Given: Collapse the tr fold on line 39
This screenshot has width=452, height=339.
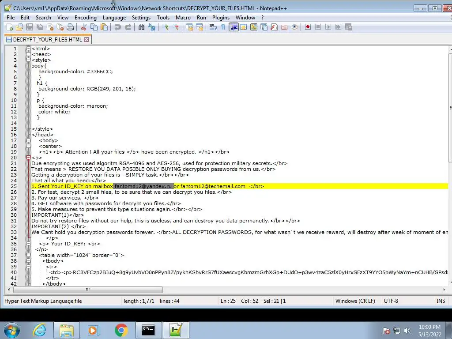Looking at the screenshot, I should [x=29, y=267].
